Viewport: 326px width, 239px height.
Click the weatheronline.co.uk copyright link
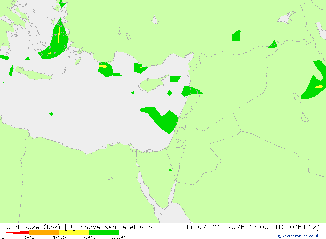pyautogui.click(x=299, y=236)
